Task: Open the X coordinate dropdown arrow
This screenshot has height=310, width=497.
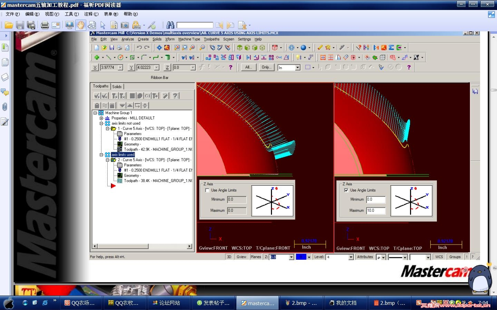Action: click(120, 68)
